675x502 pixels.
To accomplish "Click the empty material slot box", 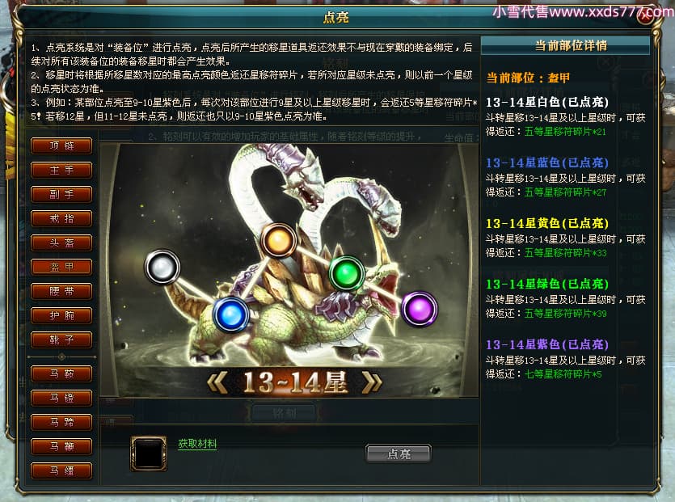I will click(149, 453).
